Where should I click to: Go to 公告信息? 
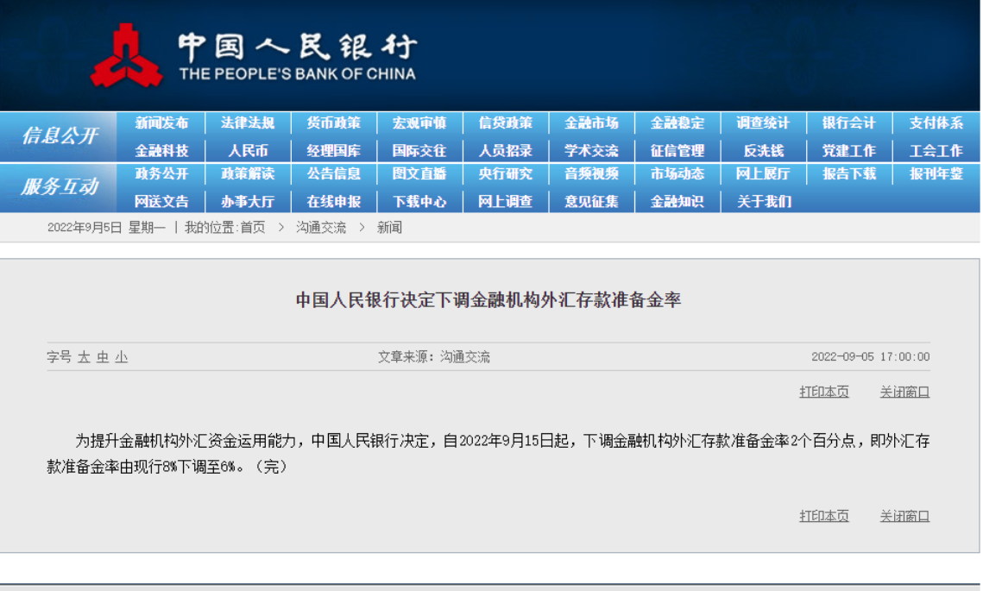[x=333, y=173]
